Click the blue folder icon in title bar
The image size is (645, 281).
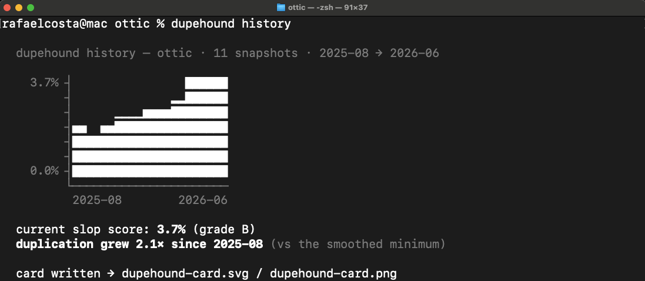click(281, 8)
